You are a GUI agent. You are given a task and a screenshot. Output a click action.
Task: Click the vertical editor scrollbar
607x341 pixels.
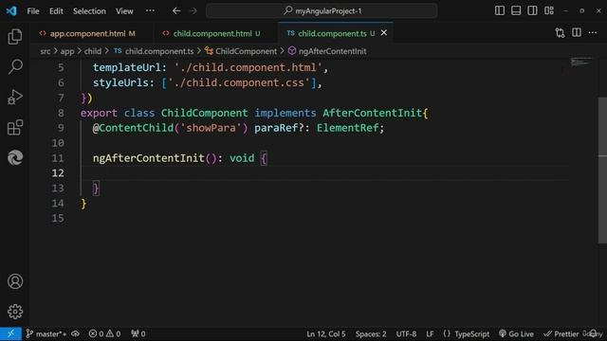[x=602, y=170]
